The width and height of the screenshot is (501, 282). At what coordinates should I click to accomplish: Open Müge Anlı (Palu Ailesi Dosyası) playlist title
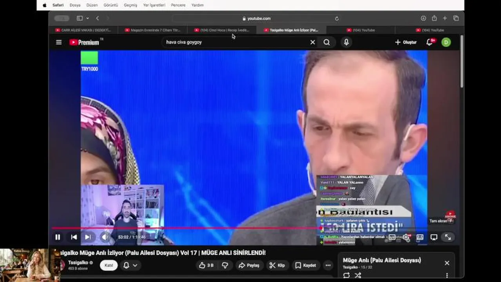coord(382,260)
